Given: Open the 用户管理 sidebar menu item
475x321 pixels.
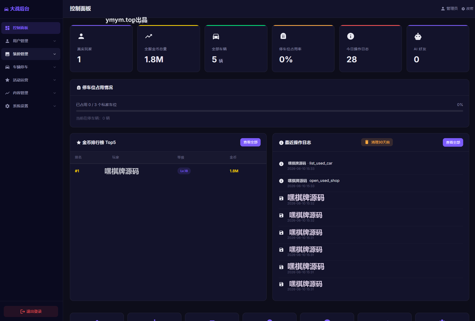Looking at the screenshot, I should 31,41.
